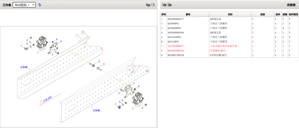Image resolution: width=299 pixels, height=128 pixels.
Task: Click the second printer icon above parts table
Action: (169, 5)
